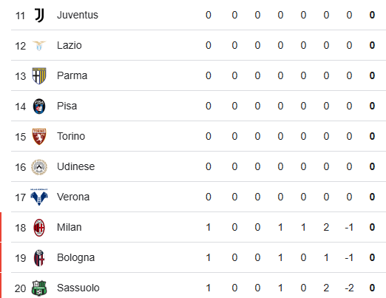Click the Parma shield crest

pyautogui.click(x=39, y=76)
